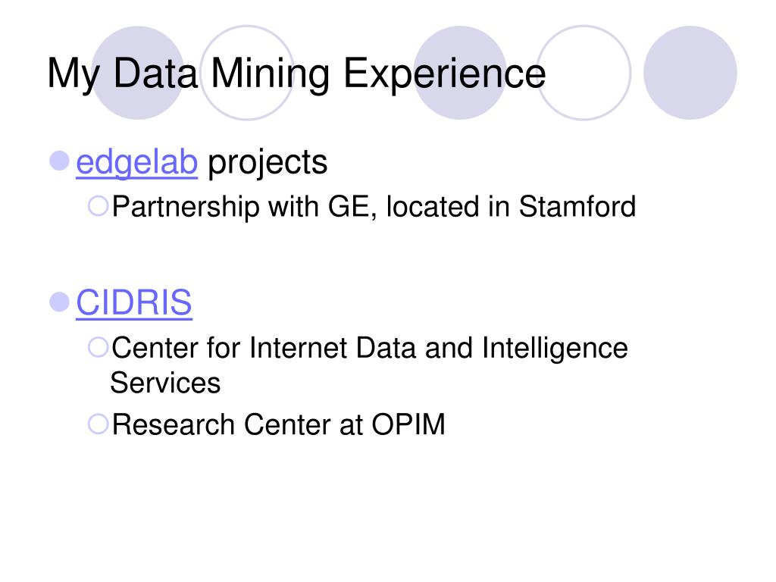Click hollow bullet before Center for Internet Data

pyautogui.click(x=98, y=347)
